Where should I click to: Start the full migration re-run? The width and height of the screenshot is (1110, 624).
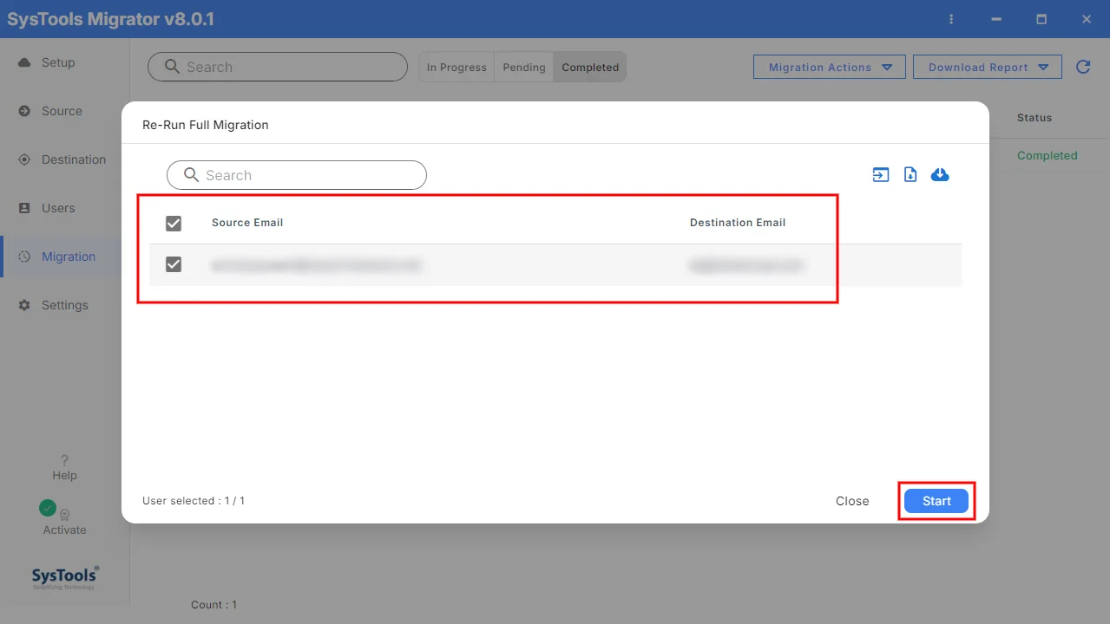[x=936, y=501]
